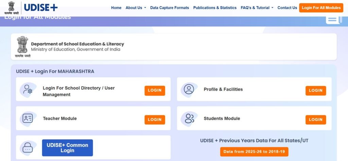Open Contact Us in navigation bar

coord(287,7)
